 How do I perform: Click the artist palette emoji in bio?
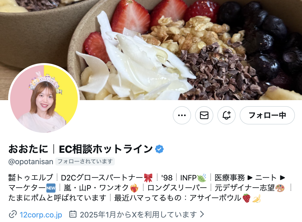click(280, 188)
